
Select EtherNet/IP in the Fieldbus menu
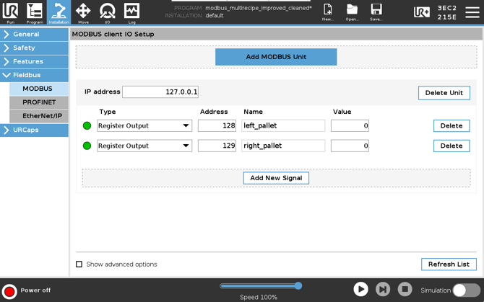(42, 116)
